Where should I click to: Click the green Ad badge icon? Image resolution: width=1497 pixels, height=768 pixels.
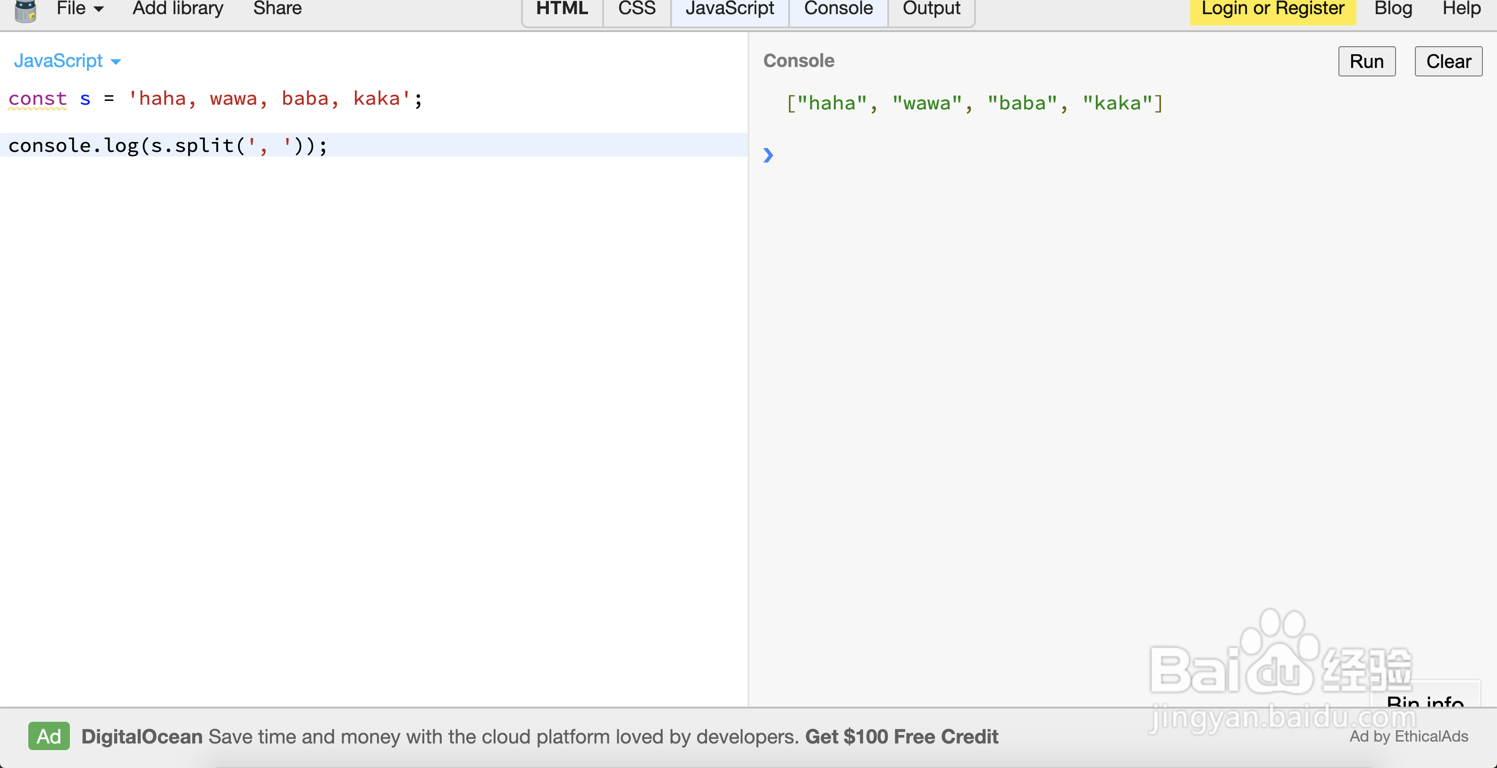click(x=49, y=736)
